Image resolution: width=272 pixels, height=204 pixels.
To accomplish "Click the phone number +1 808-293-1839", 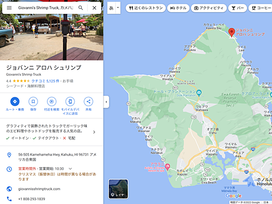I will point(32,199).
